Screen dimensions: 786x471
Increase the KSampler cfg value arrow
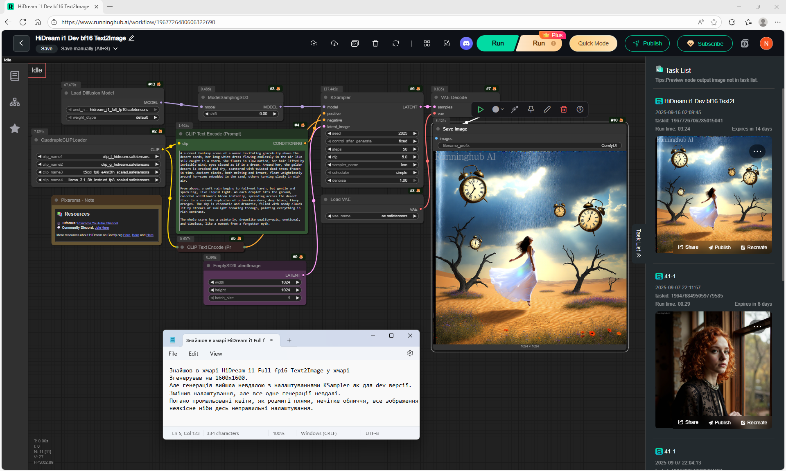pyautogui.click(x=415, y=157)
